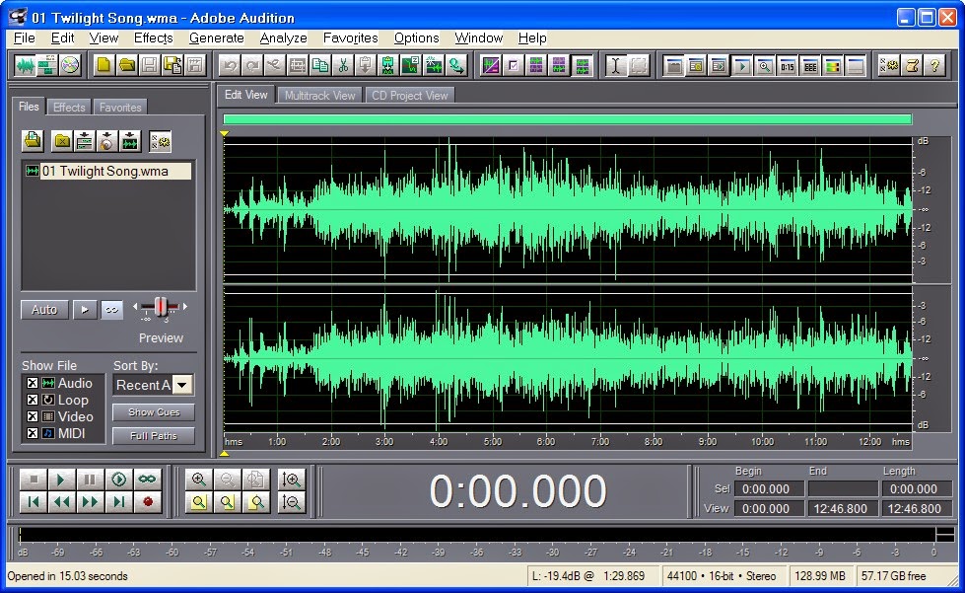
Task: Select the time selection I-beam tool
Action: (615, 65)
